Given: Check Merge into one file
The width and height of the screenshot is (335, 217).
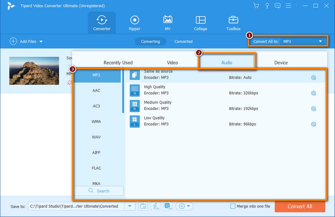Looking at the screenshot, I should click(x=233, y=206).
